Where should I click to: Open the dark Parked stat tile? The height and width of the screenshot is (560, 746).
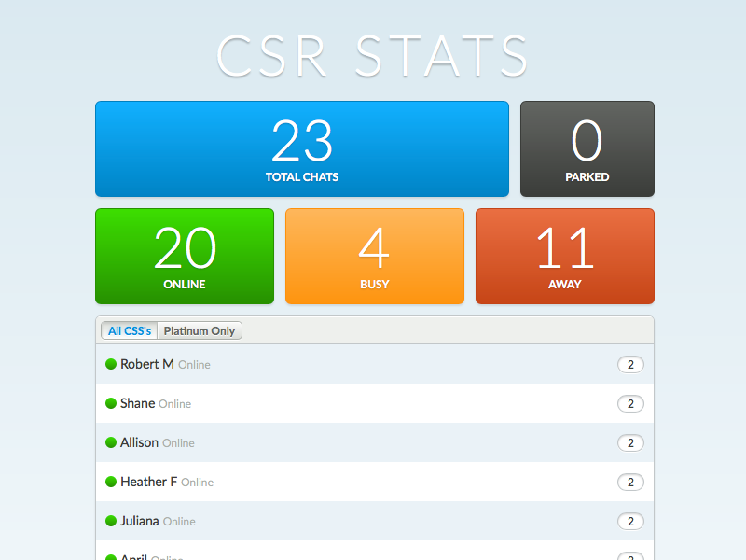click(587, 147)
